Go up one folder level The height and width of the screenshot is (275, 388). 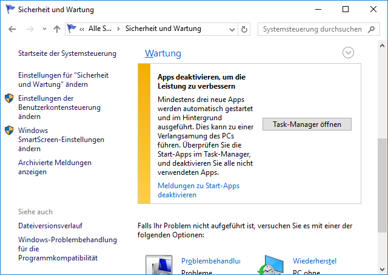click(57, 29)
